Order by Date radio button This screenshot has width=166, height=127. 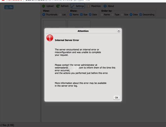pyautogui.click(x=131, y=15)
